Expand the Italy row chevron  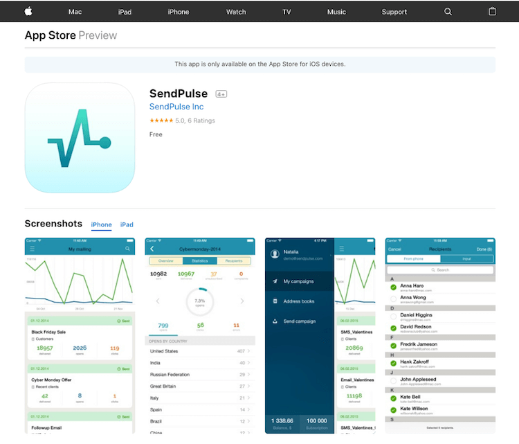pyautogui.click(x=248, y=398)
